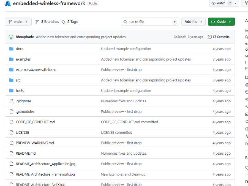Image resolution: width=248 pixels, height=186 pixels.
Task: Open the Watch options dropdown arrow
Action: click(x=236, y=3)
